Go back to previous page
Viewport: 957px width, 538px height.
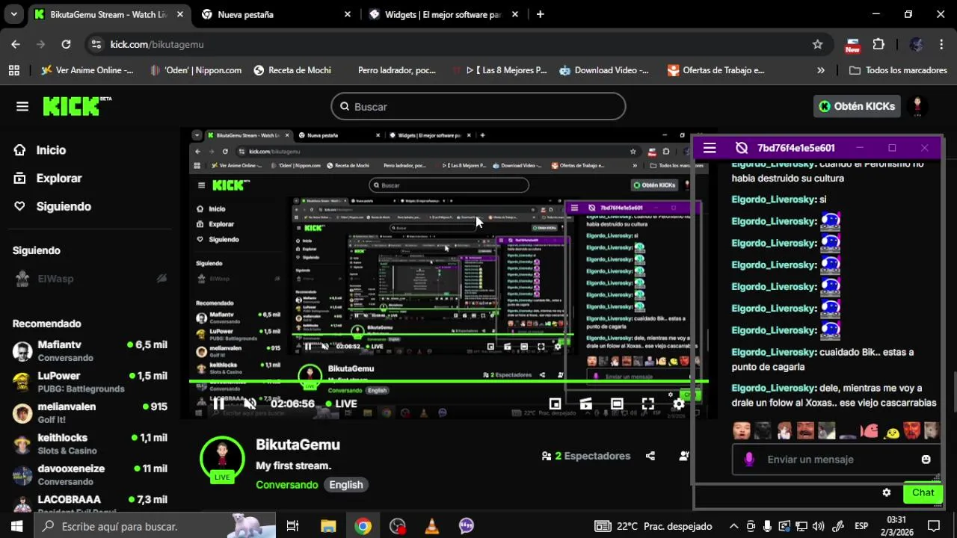pos(16,44)
